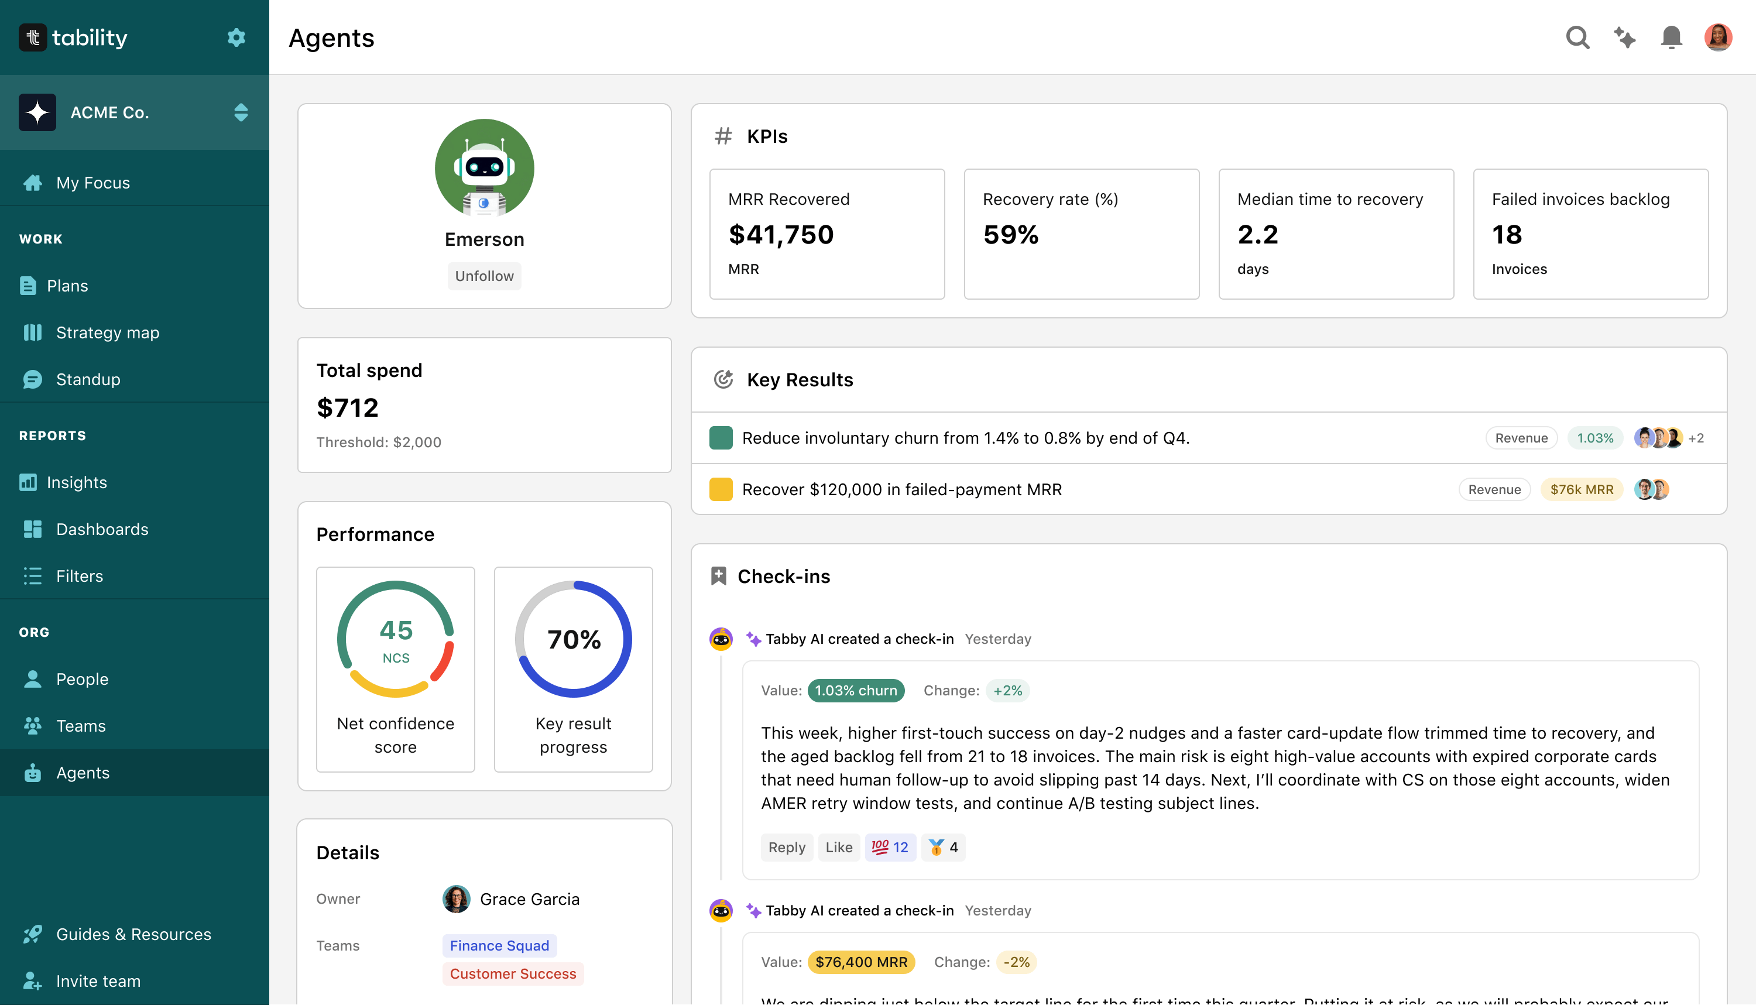Reply to the first check-in
1756x1005 pixels.
[787, 848]
